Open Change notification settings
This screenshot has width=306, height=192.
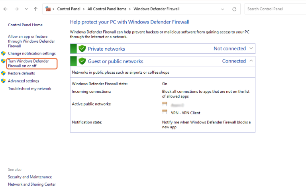32,53
